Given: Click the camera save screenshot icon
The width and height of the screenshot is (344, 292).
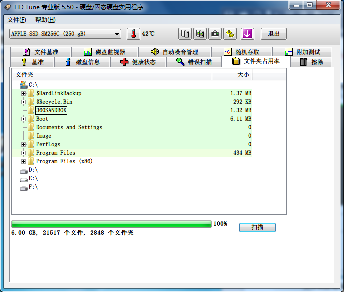Looking at the screenshot, I should point(215,34).
